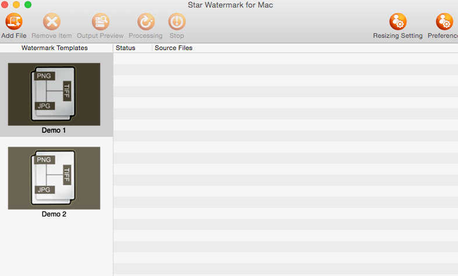Click the Demo 2 template name label
The image size is (458, 276).
(x=54, y=214)
